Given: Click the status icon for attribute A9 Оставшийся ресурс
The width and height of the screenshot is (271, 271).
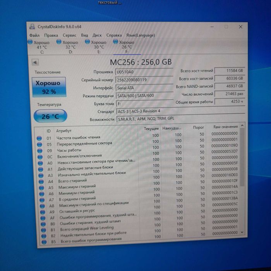Looking at the screenshot, I should pos(43,212).
